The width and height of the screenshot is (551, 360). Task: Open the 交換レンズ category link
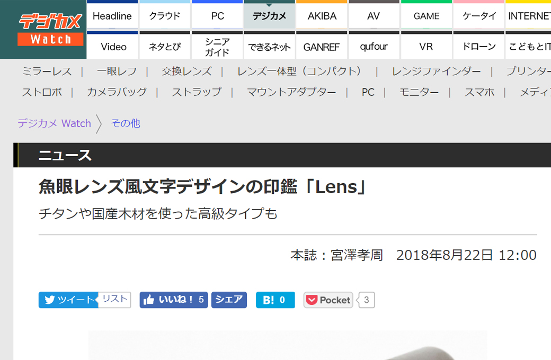coord(186,71)
